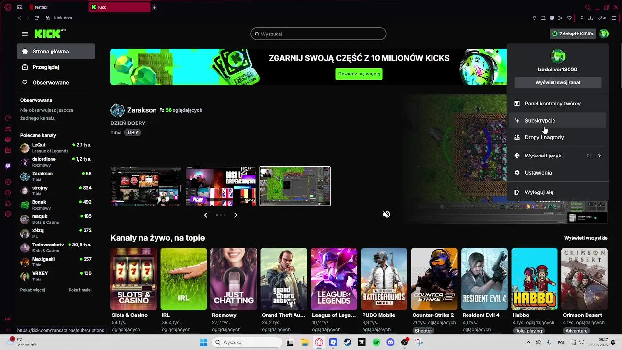Click the pin icon in address bar

[534, 18]
